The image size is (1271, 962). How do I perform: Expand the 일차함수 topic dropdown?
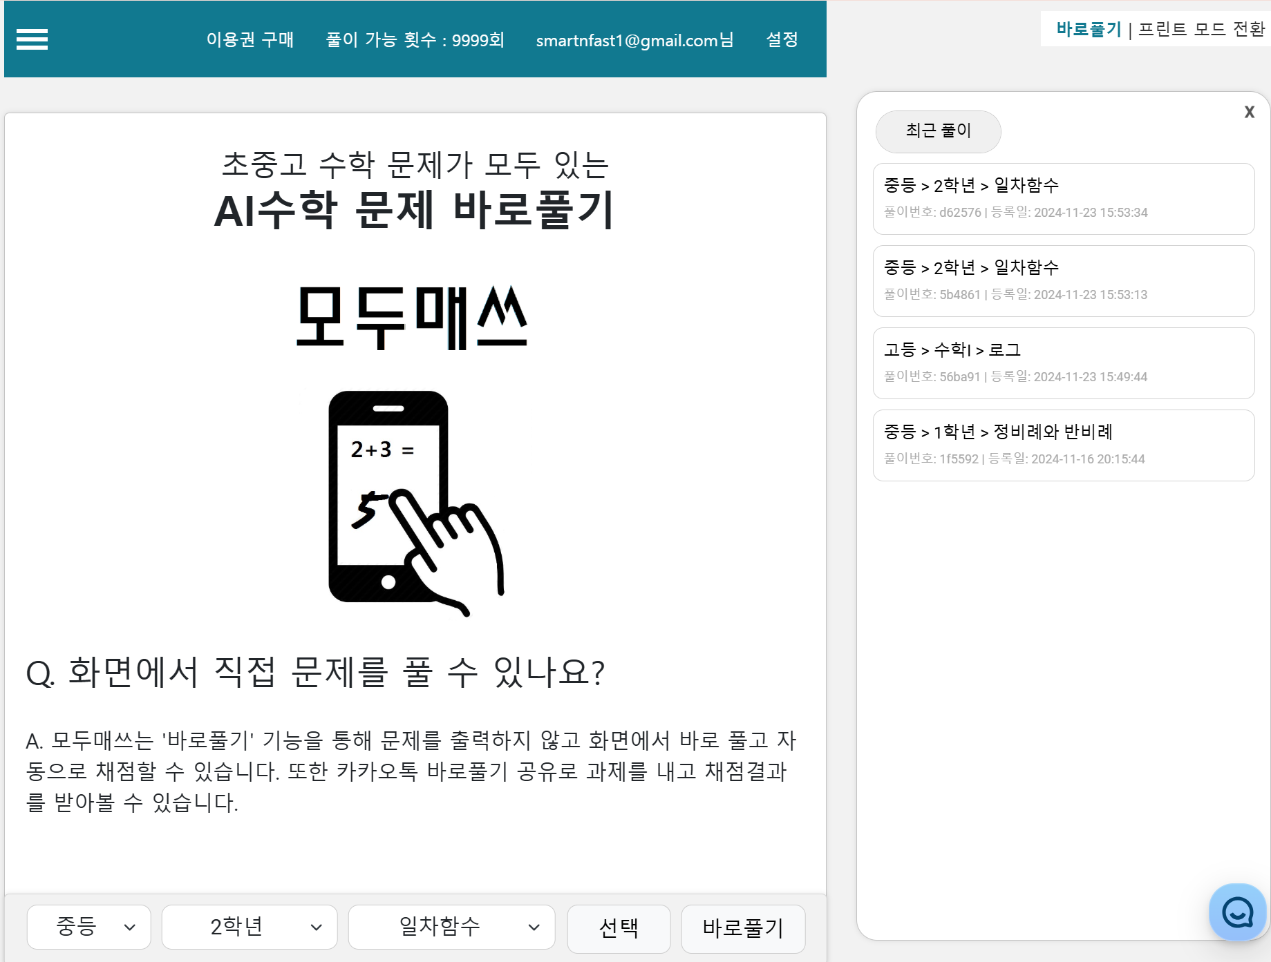coord(451,927)
